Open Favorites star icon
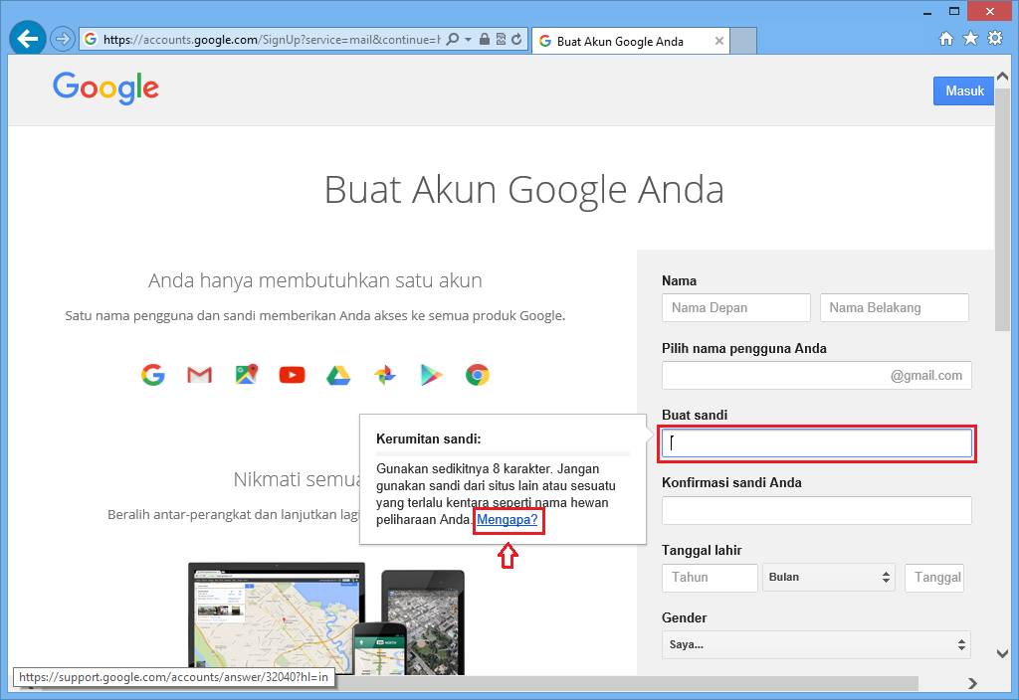This screenshot has width=1019, height=700. coord(971,39)
